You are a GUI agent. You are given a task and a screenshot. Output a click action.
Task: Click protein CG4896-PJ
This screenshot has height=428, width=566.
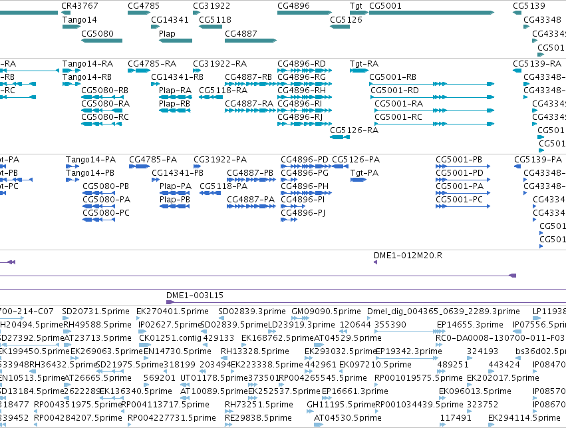pos(289,220)
